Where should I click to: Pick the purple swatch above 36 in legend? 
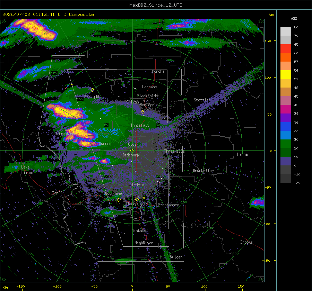pyautogui.click(x=286, y=118)
